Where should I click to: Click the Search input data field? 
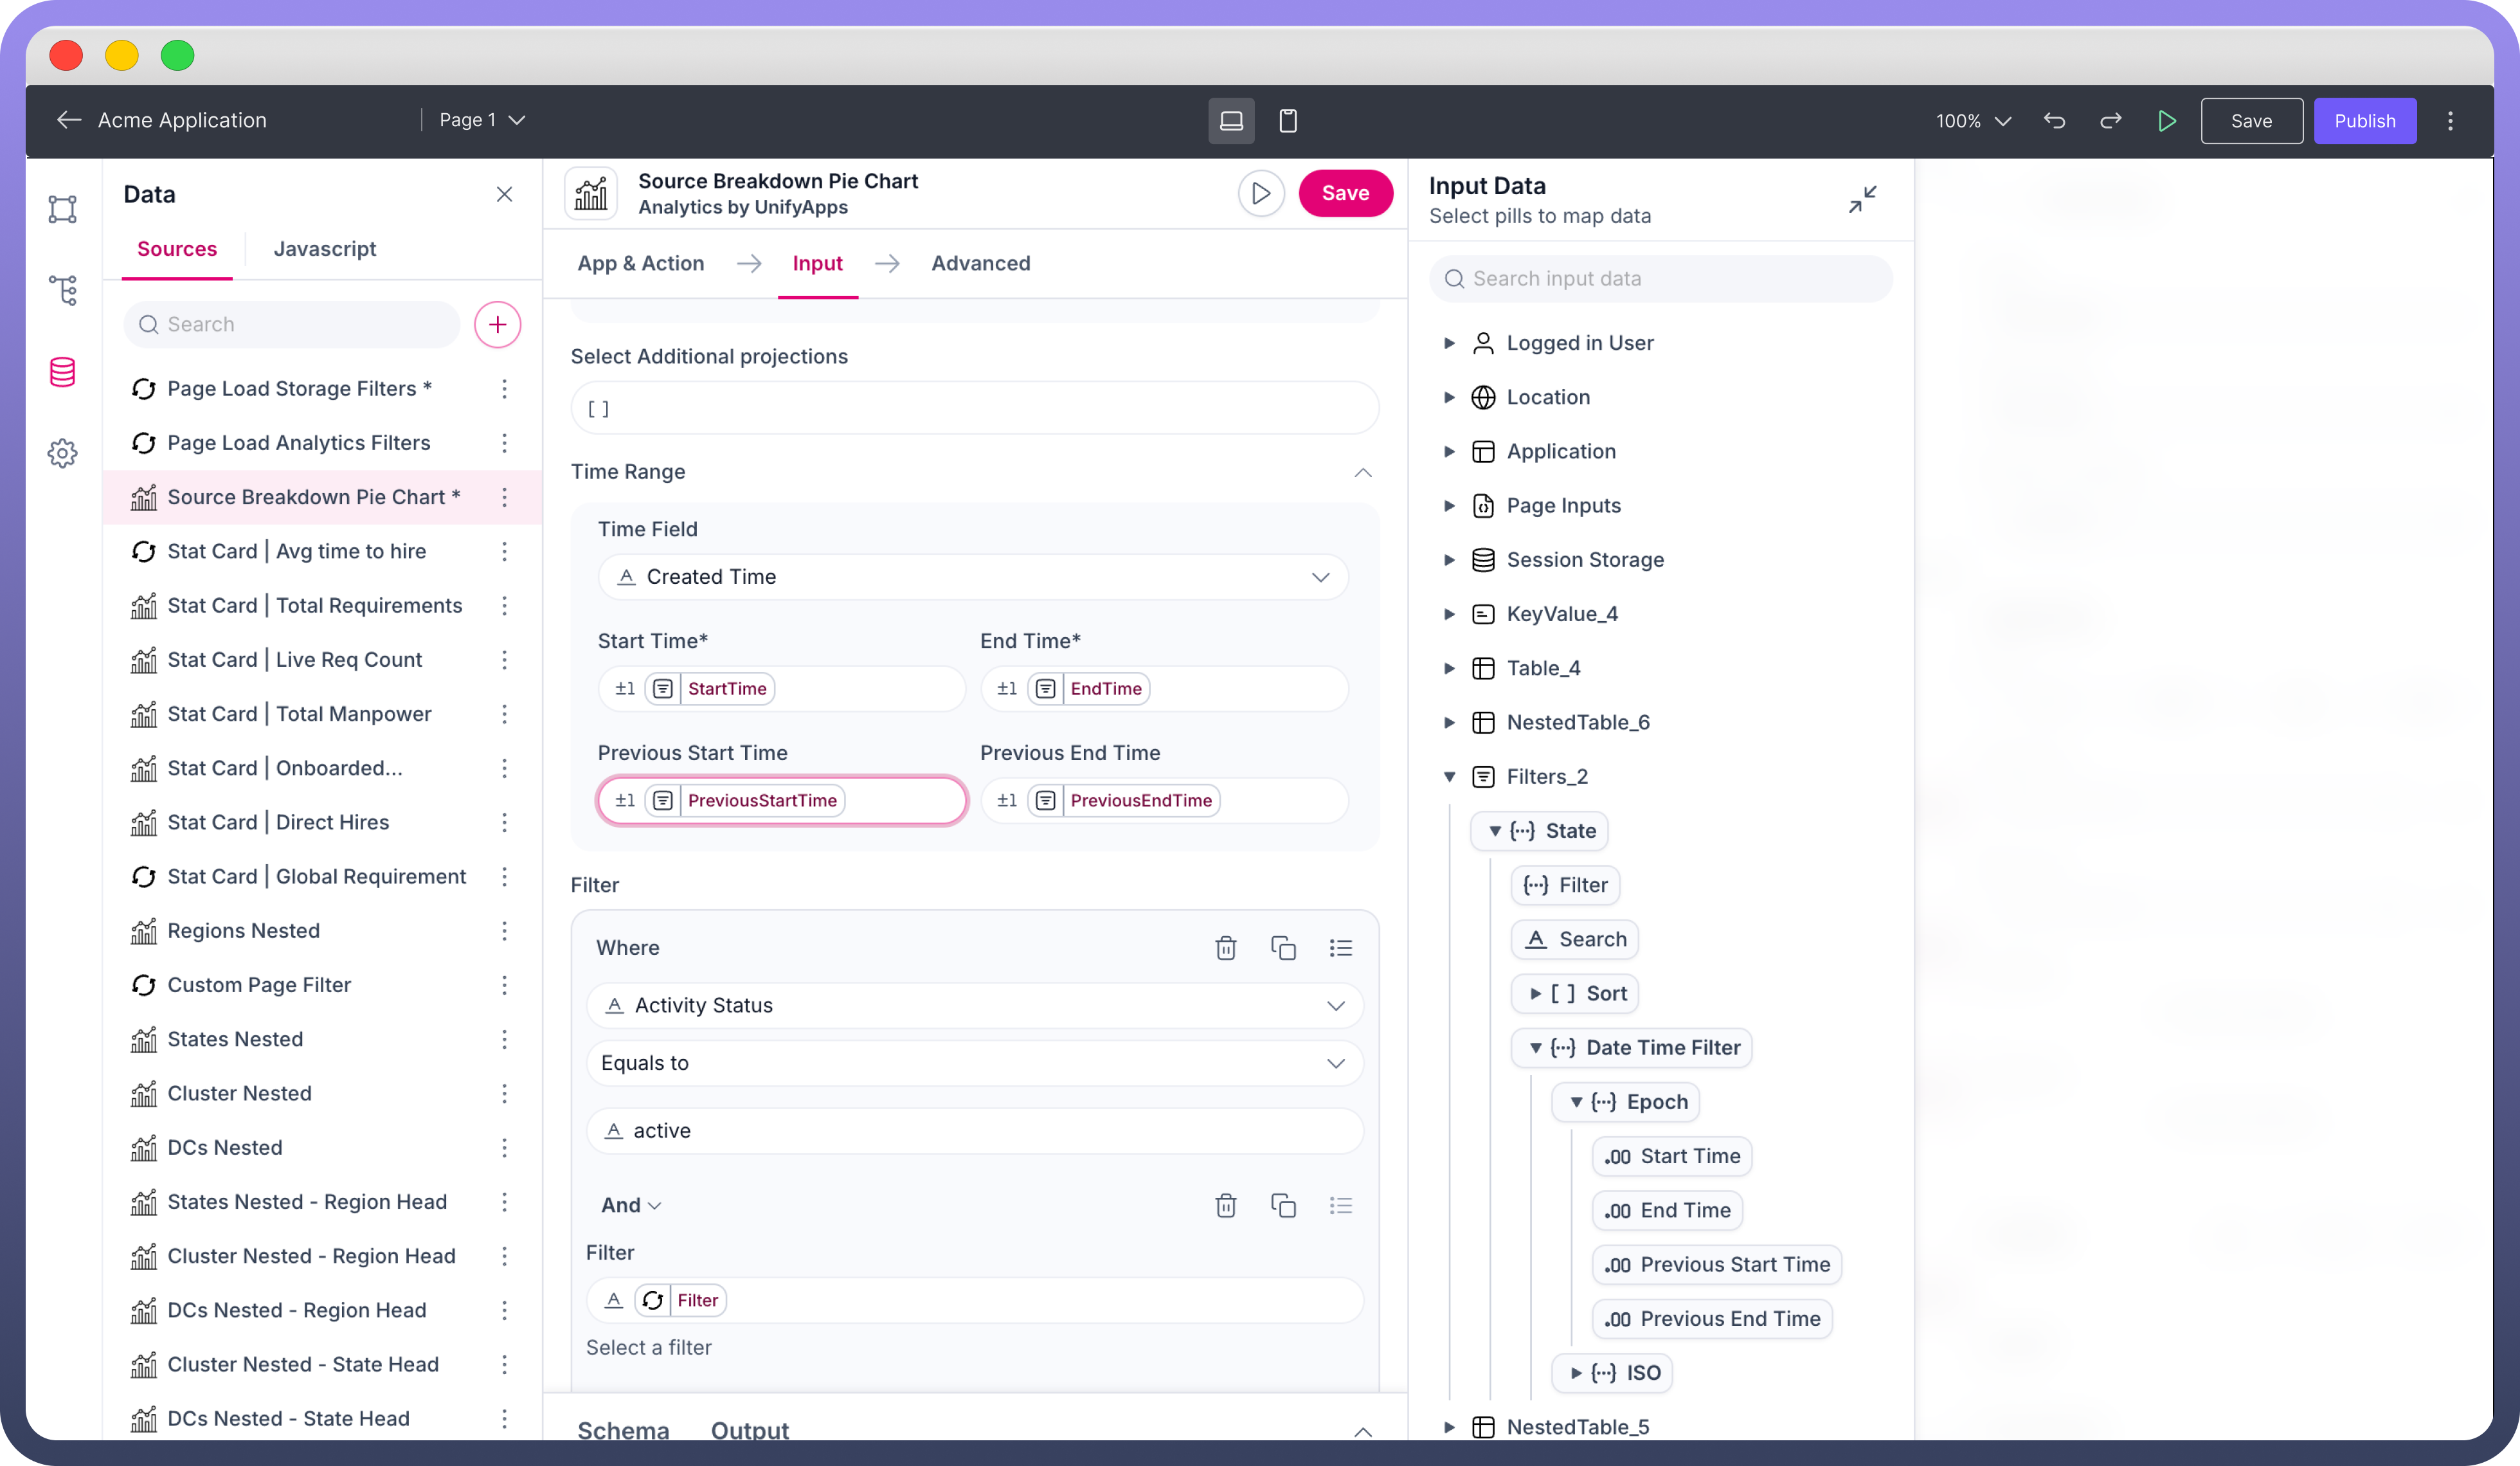pos(1660,279)
